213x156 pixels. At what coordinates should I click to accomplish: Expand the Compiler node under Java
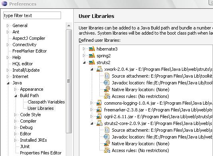[x=15, y=121]
